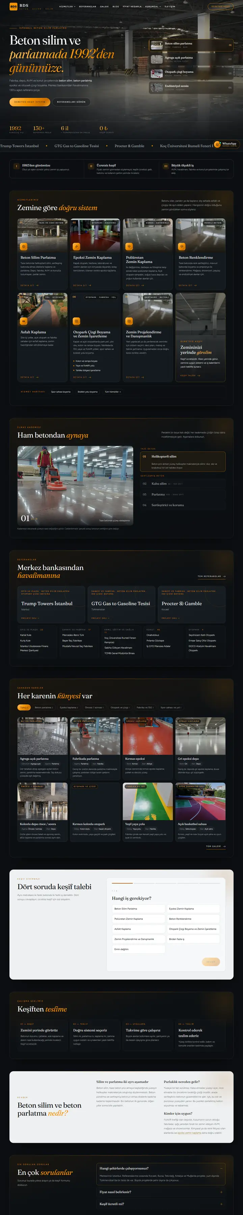The width and height of the screenshot is (243, 1215).
Task: Choose Beton Silim Parlatma form option
Action: (139, 909)
